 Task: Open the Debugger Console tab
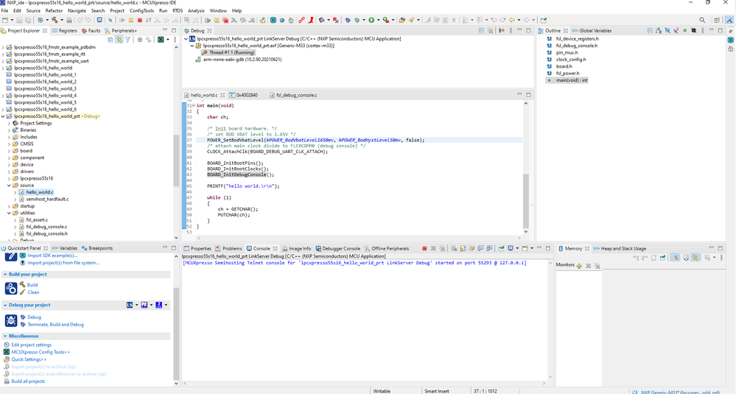tap(337, 249)
